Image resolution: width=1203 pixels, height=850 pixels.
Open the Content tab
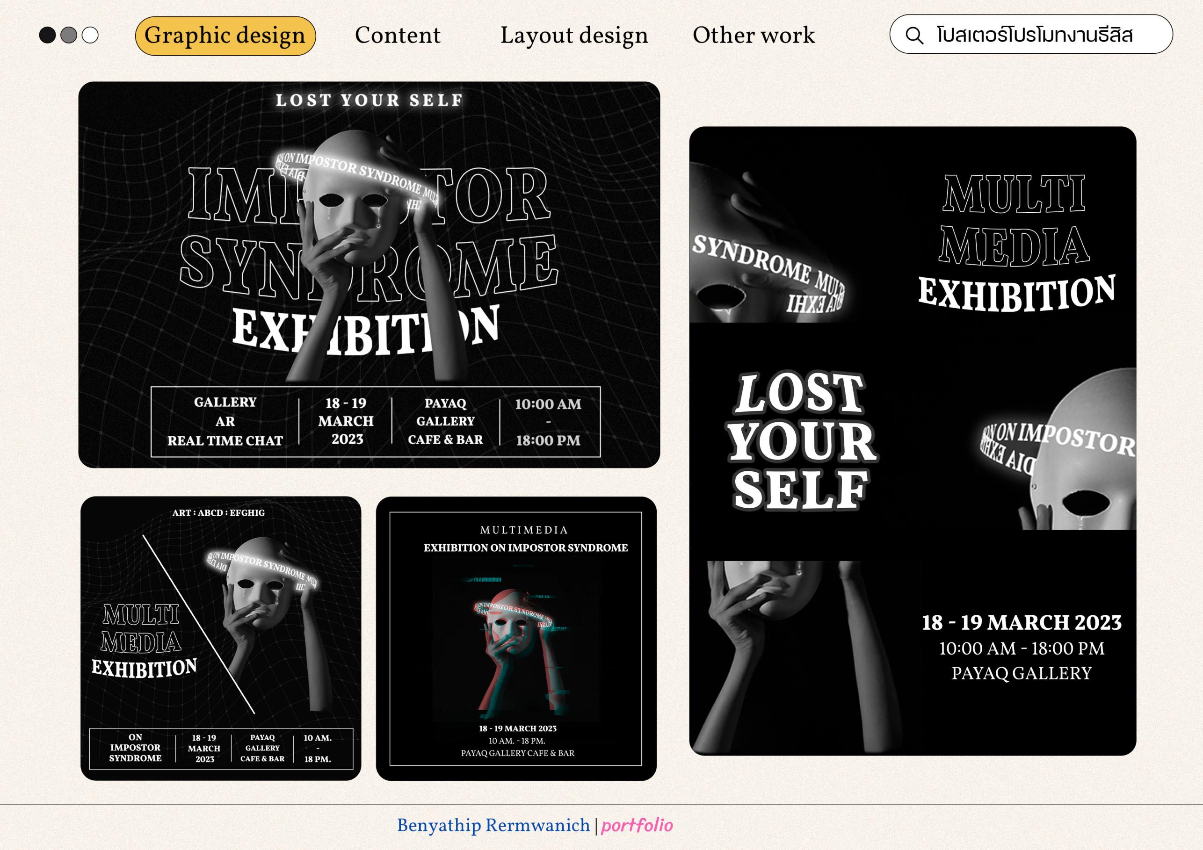coord(397,36)
